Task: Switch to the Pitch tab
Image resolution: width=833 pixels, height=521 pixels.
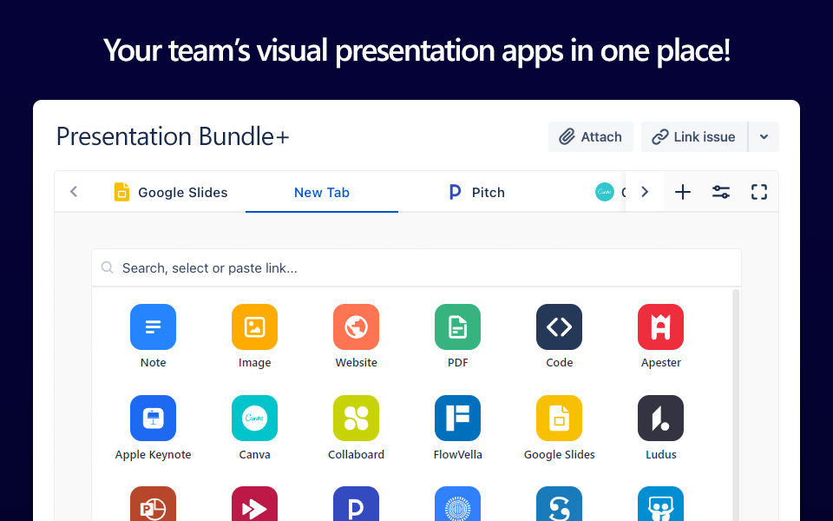Action: [x=476, y=192]
